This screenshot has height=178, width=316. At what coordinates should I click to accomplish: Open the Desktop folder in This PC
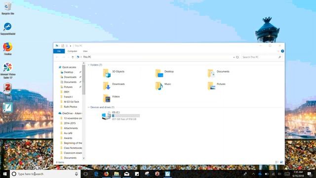pos(164,73)
